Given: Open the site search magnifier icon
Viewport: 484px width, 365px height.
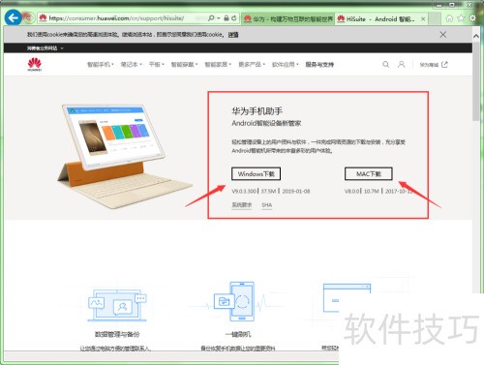Looking at the screenshot, I should (385, 64).
